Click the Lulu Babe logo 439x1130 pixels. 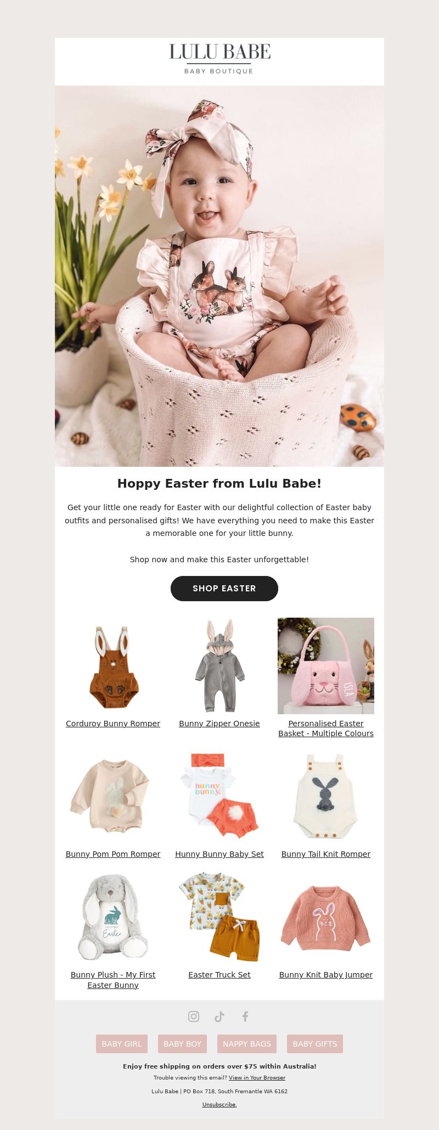219,59
